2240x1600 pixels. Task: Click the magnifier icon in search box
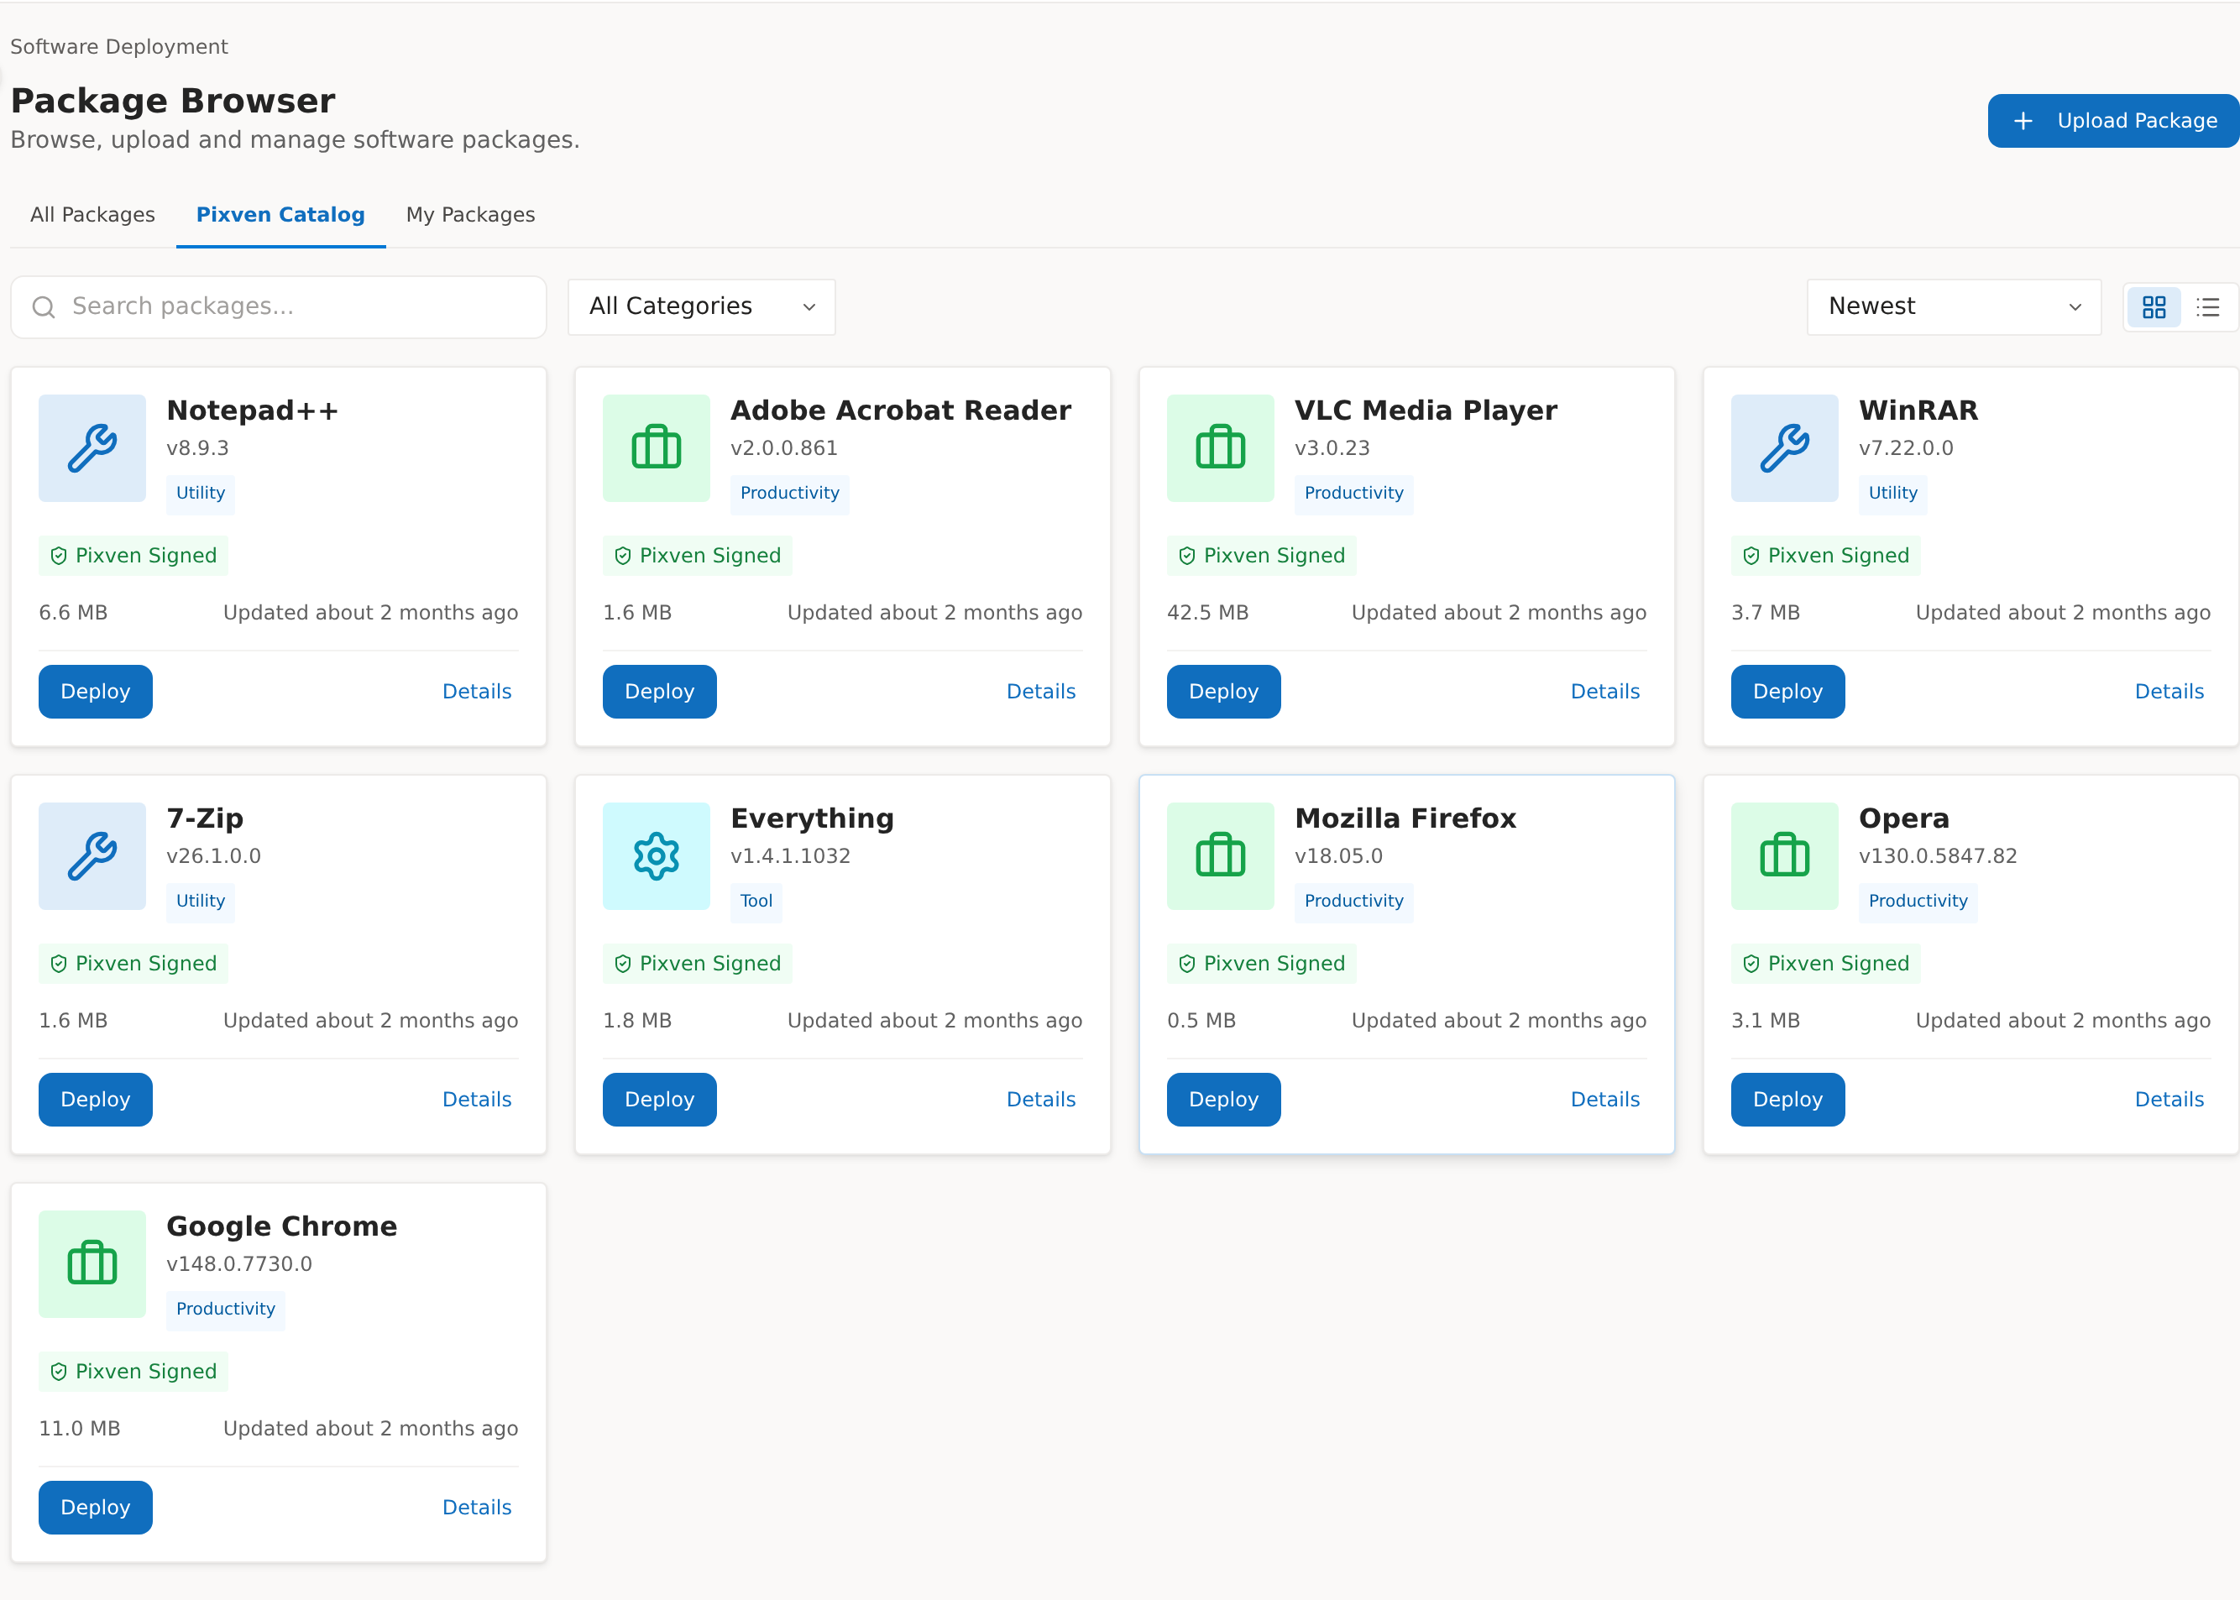(44, 307)
